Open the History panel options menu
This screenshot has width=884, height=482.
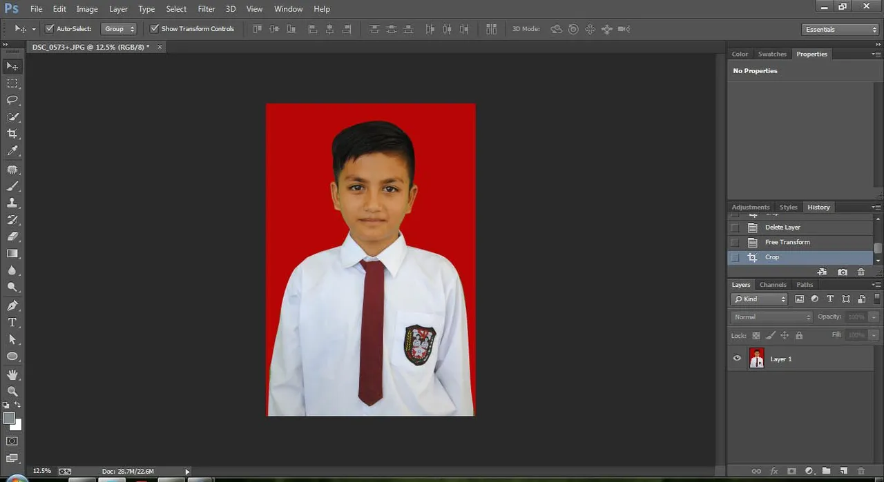(x=876, y=208)
